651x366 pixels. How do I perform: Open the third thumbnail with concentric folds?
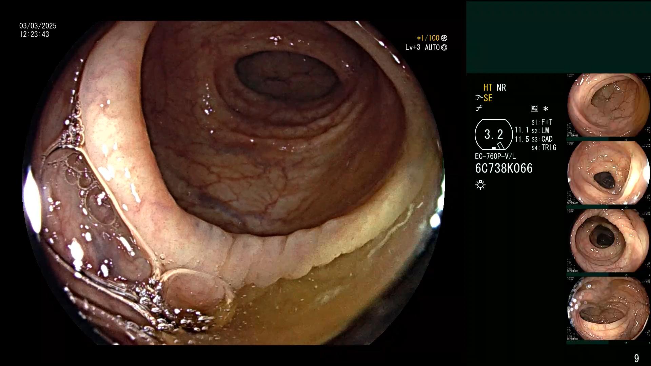tap(608, 241)
